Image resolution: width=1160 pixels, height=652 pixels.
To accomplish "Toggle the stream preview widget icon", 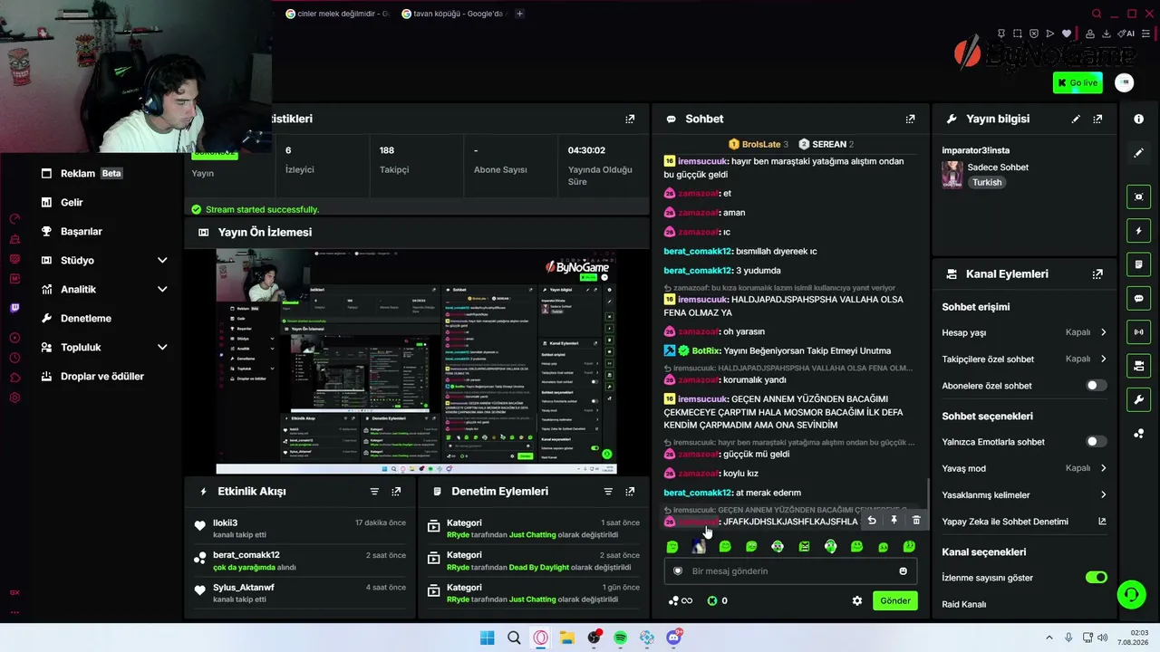I will click(1139, 197).
